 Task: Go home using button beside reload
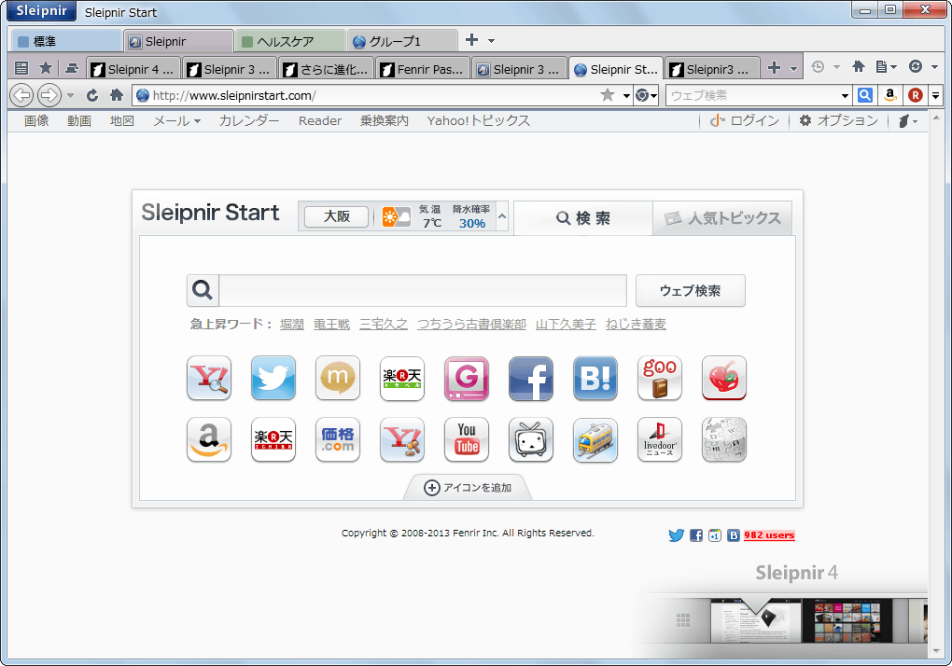point(117,95)
